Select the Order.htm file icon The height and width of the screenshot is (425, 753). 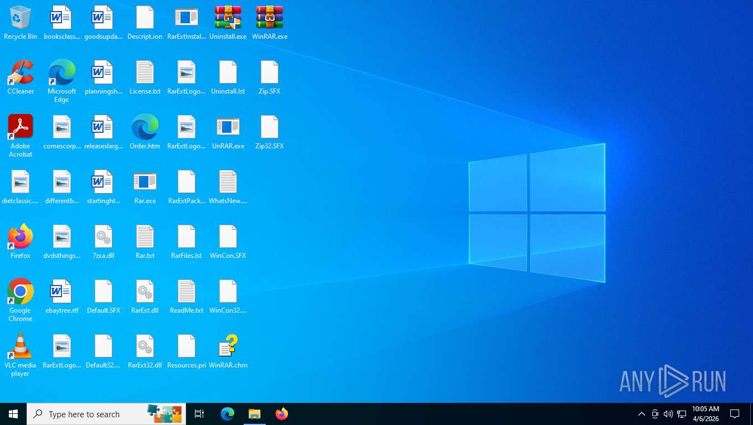click(x=145, y=133)
